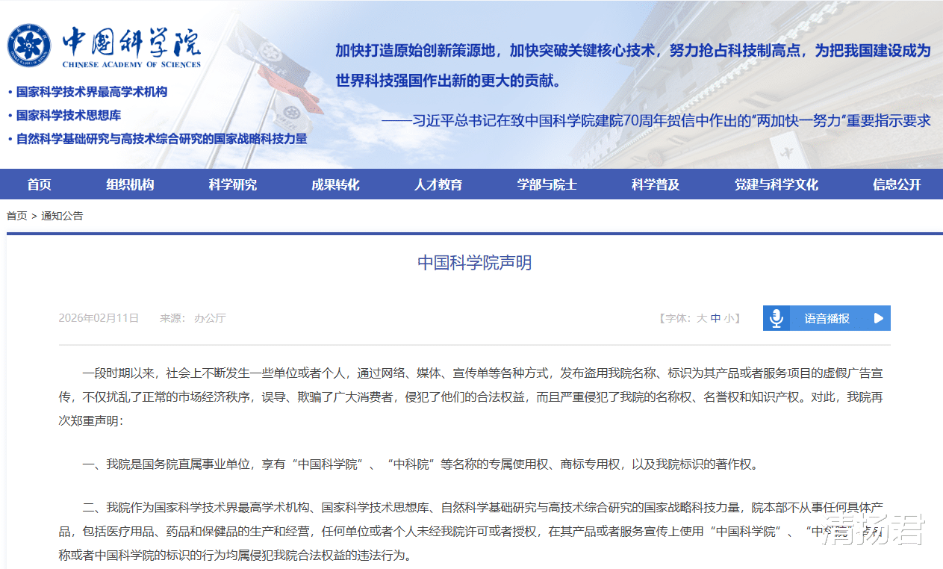The height and width of the screenshot is (569, 943).
Task: Set font size to small (小)
Action: 728,318
